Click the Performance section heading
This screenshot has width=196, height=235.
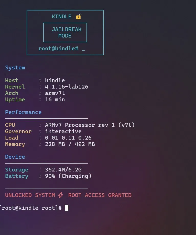pos(23,112)
